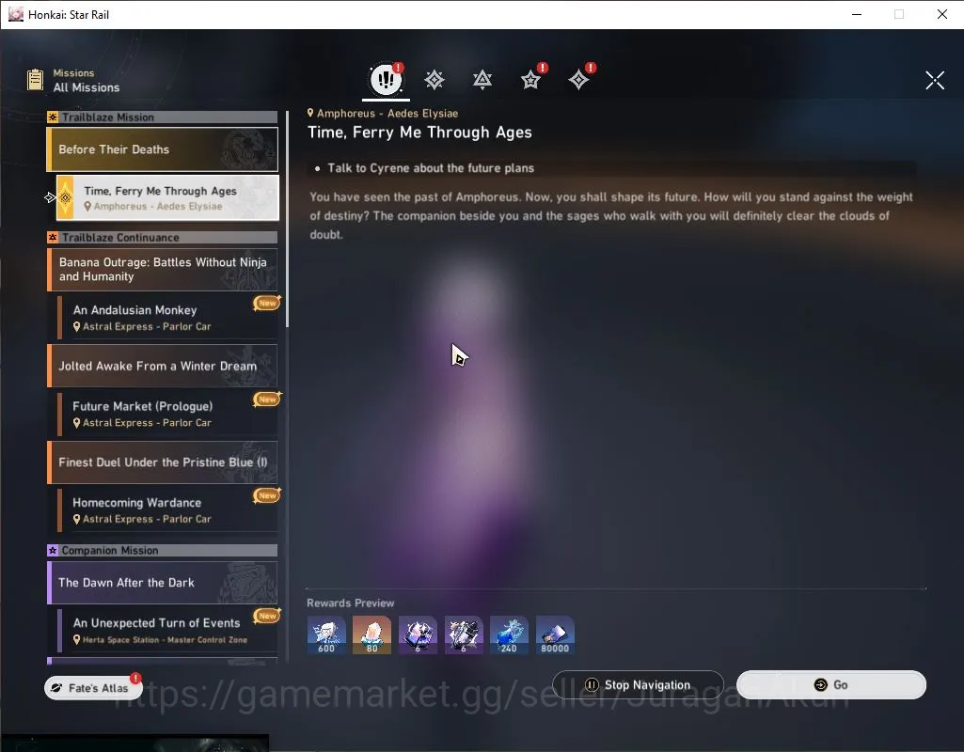Click the New badge on Future Market
This screenshot has height=752, width=964.
pos(267,399)
